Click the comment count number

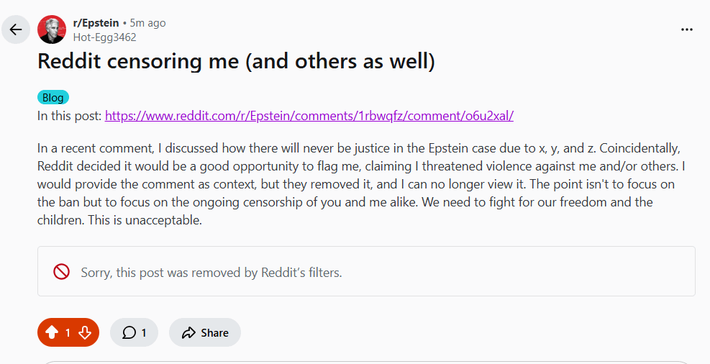point(144,332)
